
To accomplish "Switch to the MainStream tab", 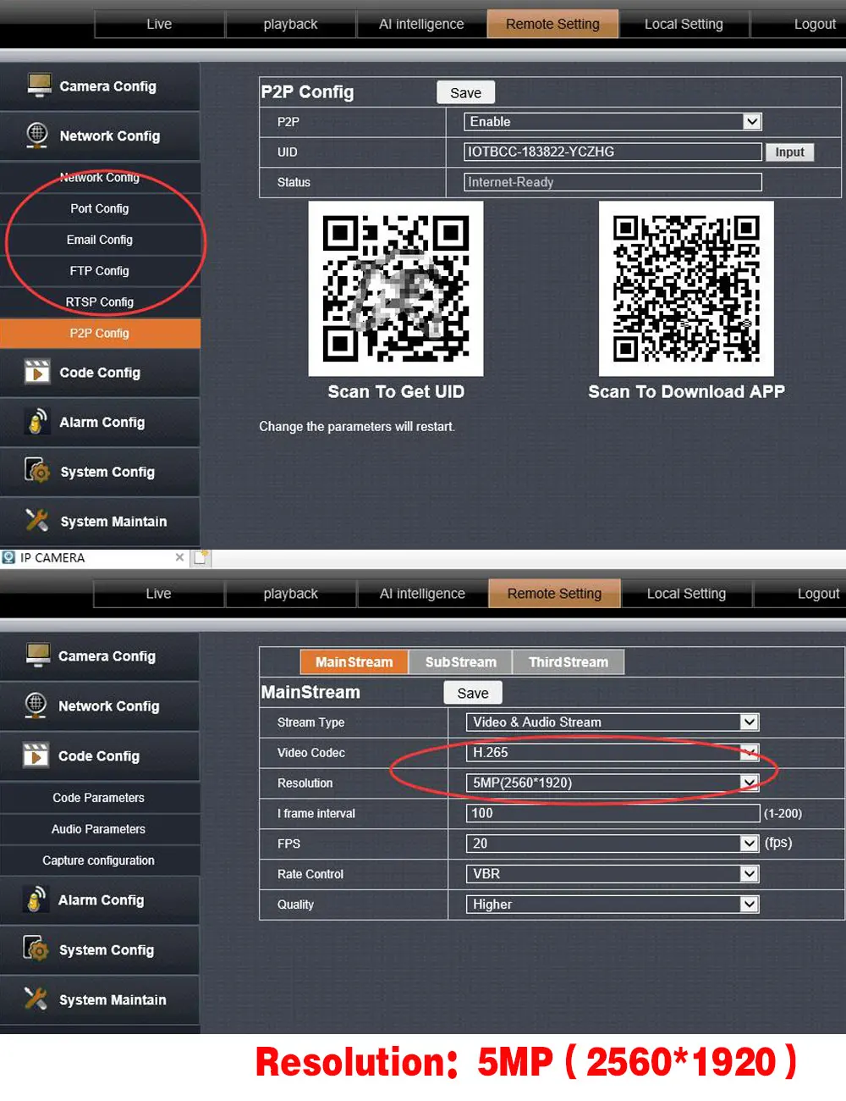I will [354, 662].
